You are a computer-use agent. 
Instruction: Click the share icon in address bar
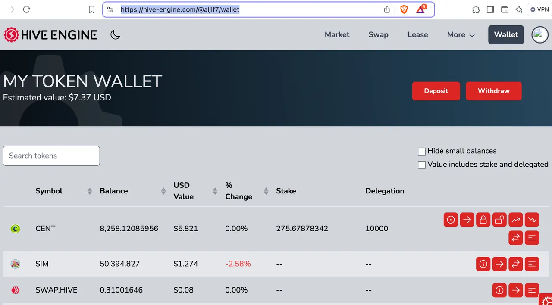[x=387, y=9]
